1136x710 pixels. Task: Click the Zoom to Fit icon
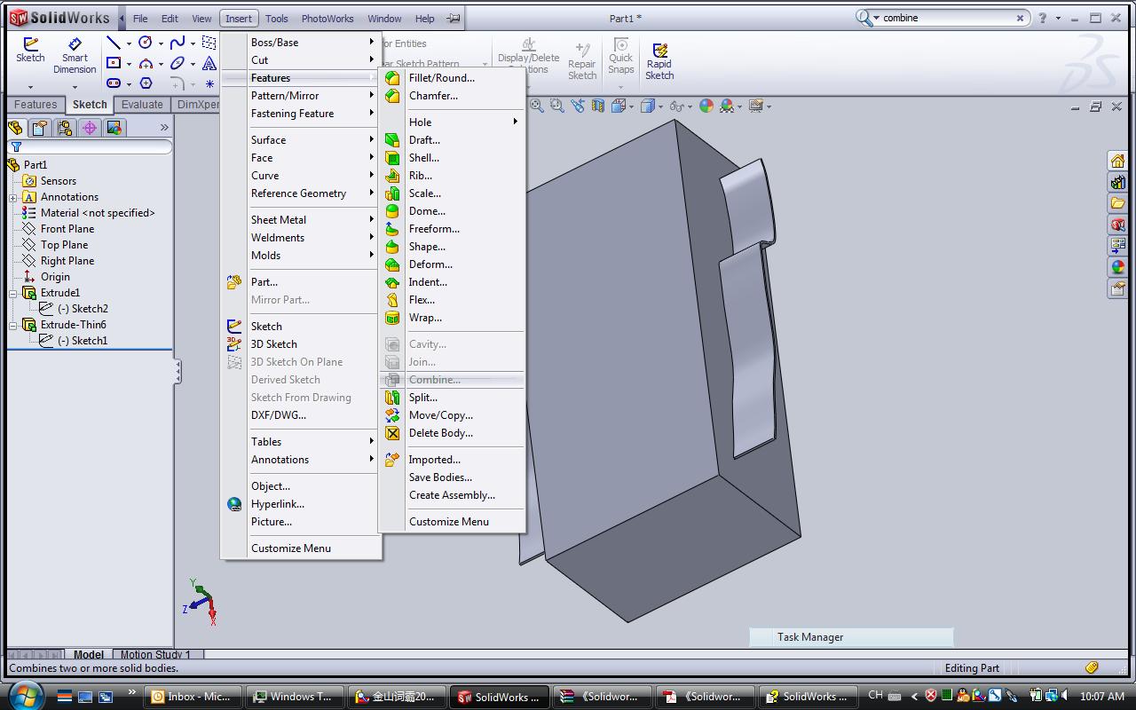coord(537,106)
